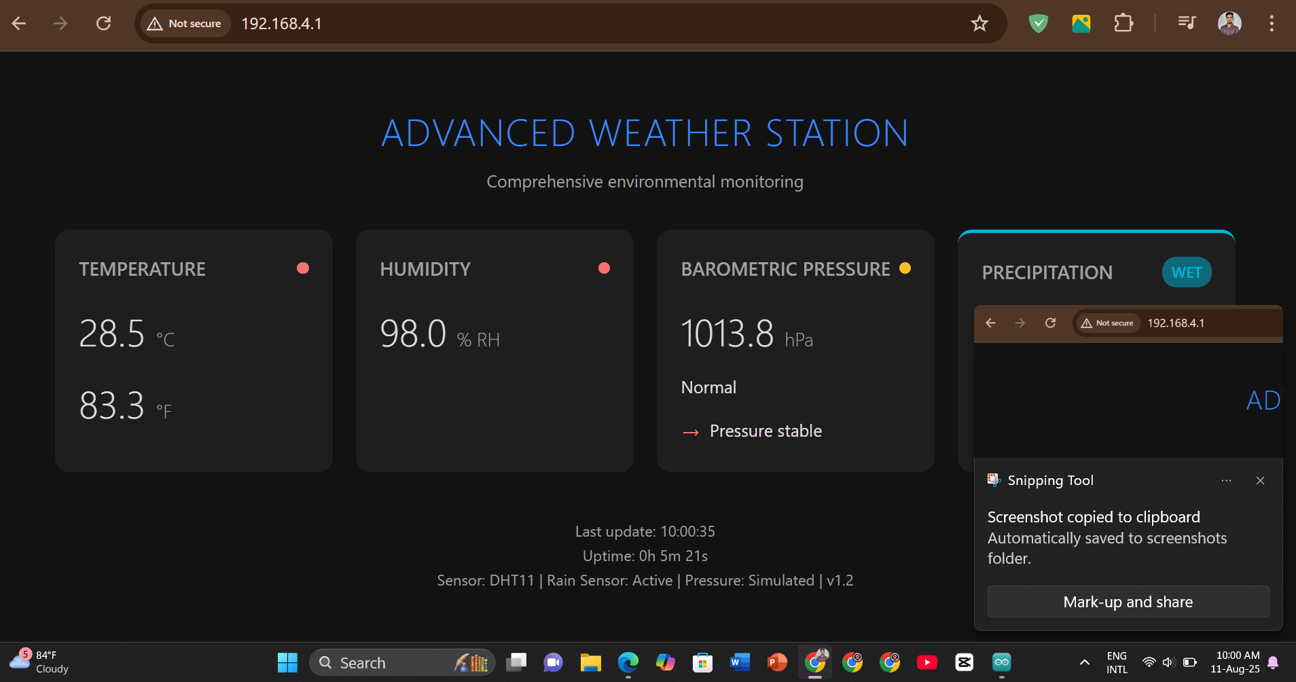Bookmark this page with the star icon

979,24
